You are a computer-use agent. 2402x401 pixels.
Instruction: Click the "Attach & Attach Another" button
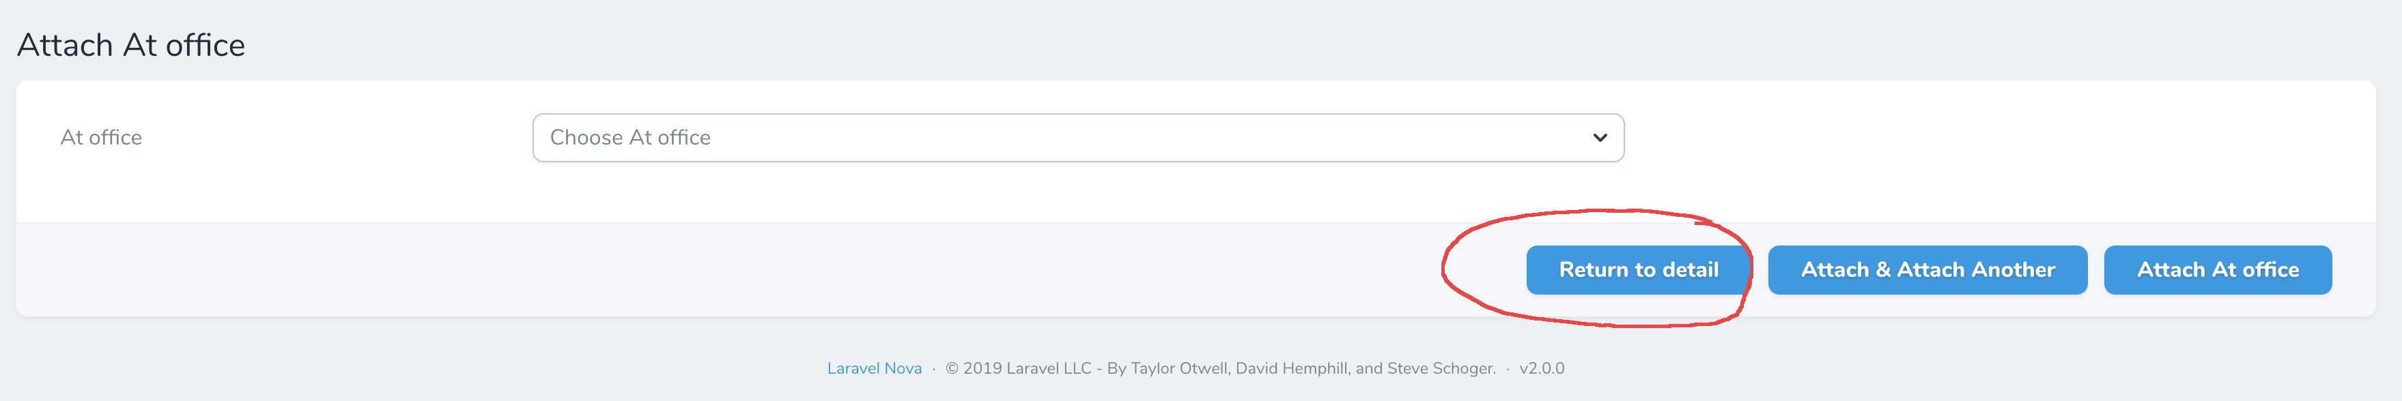click(1927, 270)
